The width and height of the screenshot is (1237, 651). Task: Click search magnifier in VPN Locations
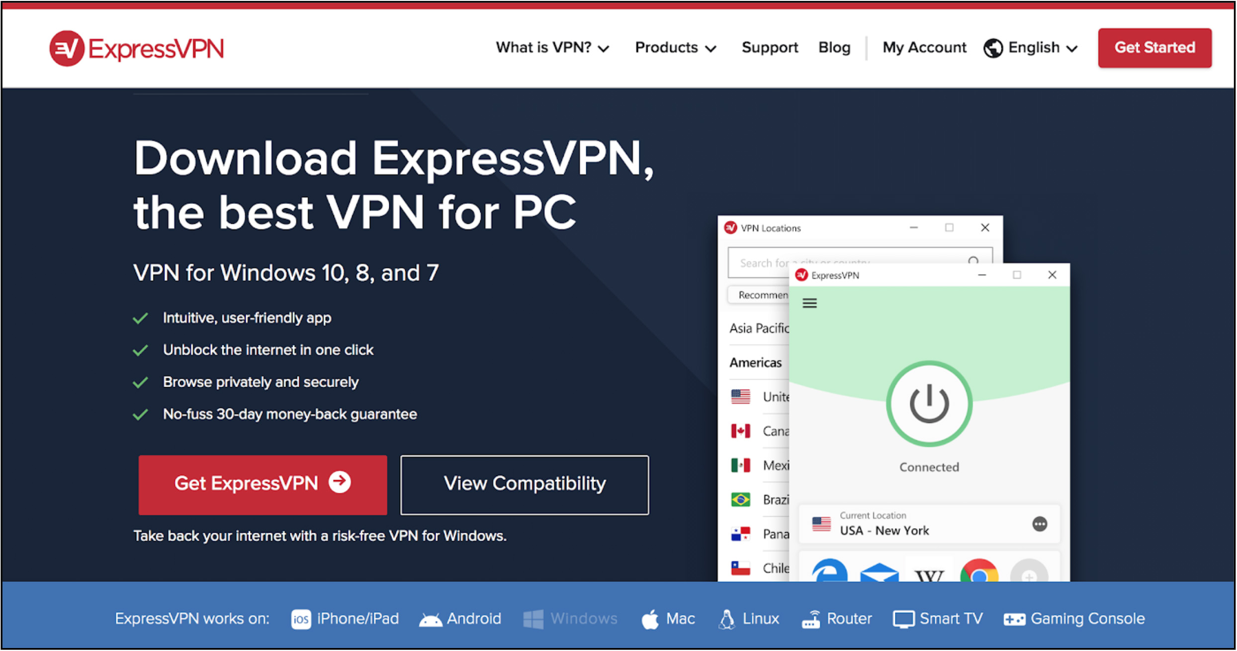pyautogui.click(x=973, y=260)
